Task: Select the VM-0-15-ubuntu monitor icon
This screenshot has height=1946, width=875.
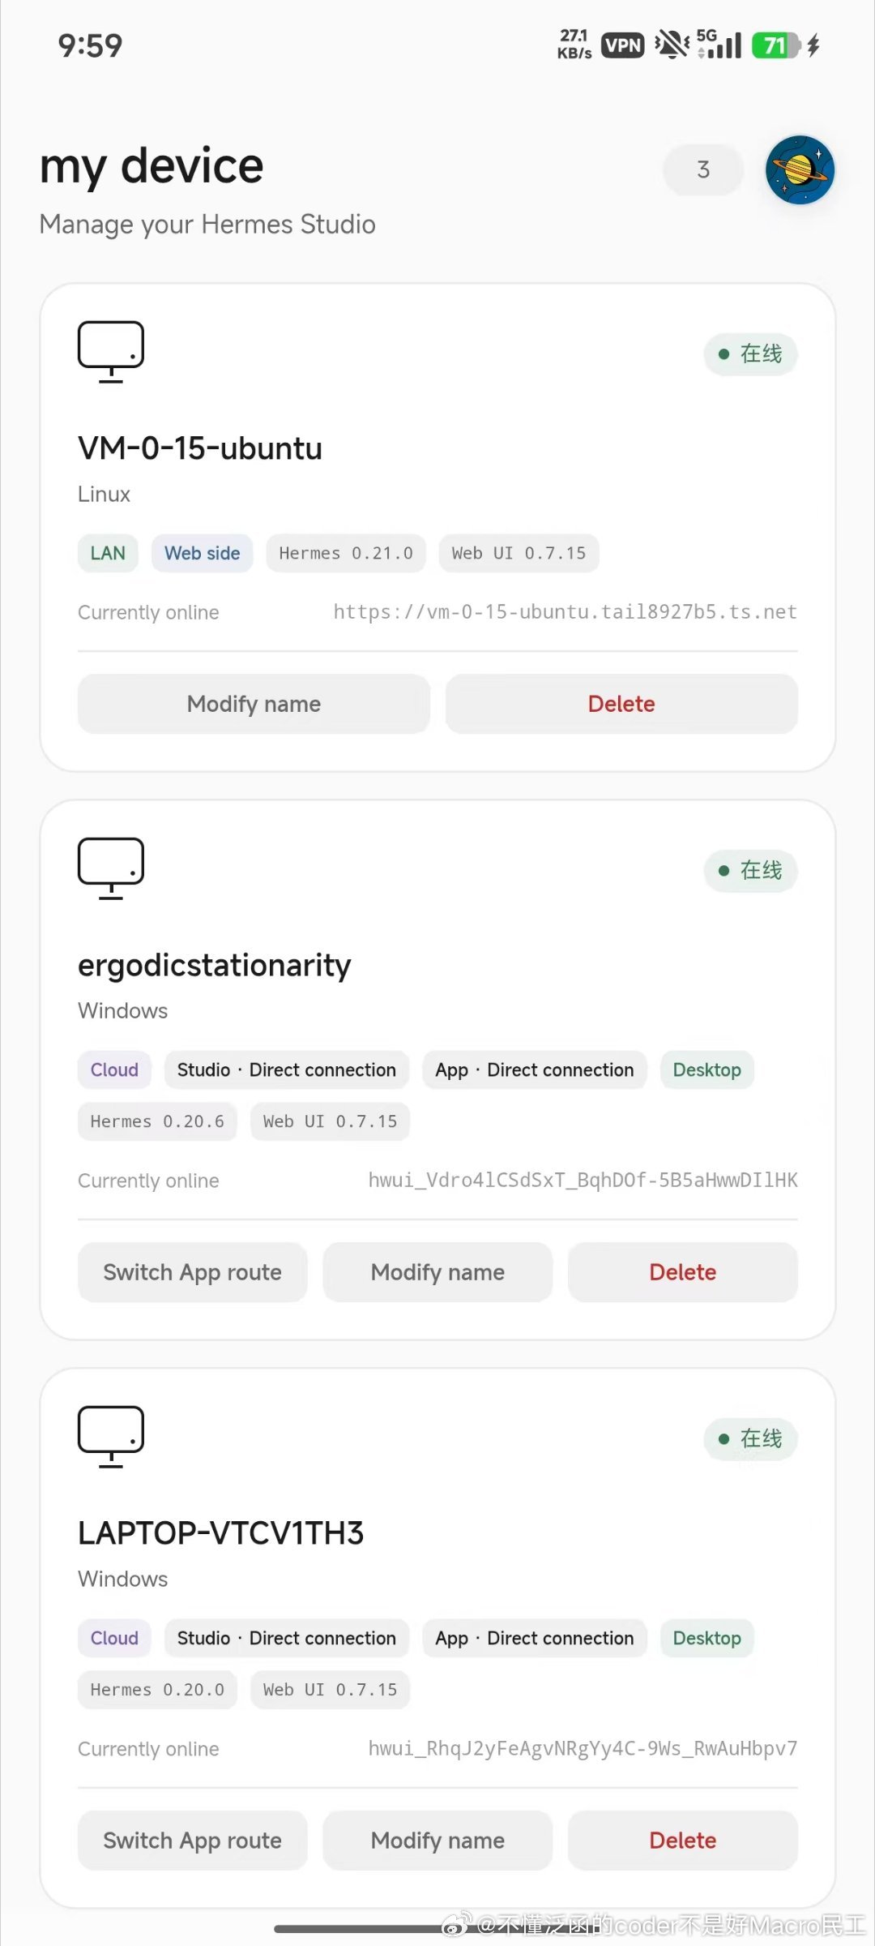Action: (x=111, y=352)
